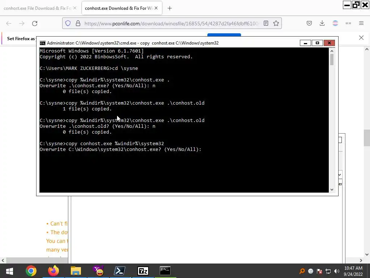Open the striped round toolbar icon
The height and width of the screenshot is (278, 370).
point(335,23)
